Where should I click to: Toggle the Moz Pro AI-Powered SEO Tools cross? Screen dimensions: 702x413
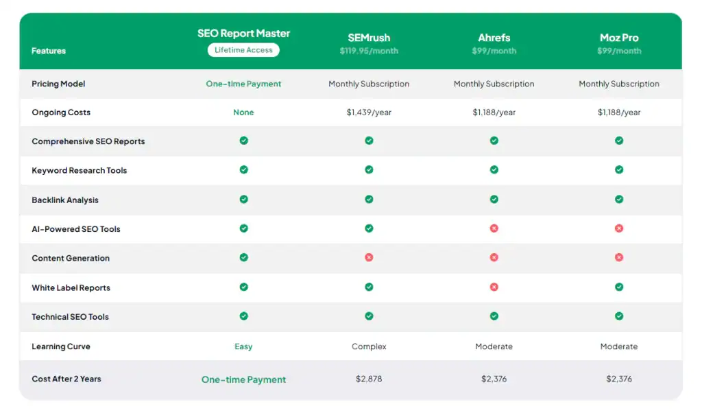point(619,228)
